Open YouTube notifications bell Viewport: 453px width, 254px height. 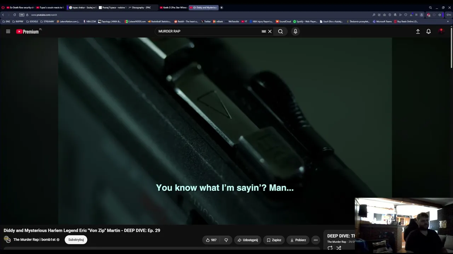pyautogui.click(x=429, y=31)
